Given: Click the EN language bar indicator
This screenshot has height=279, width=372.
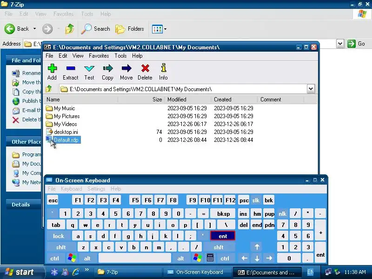Looking at the screenshot, I should click(x=310, y=272).
